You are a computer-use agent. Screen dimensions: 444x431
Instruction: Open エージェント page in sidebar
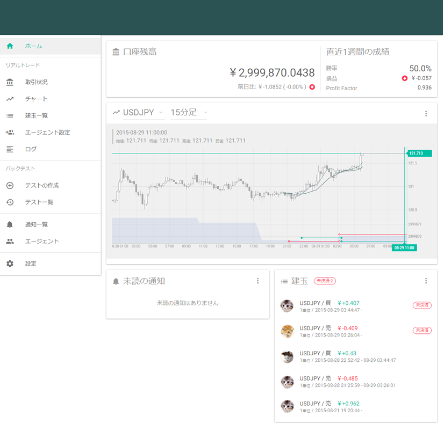(x=51, y=241)
